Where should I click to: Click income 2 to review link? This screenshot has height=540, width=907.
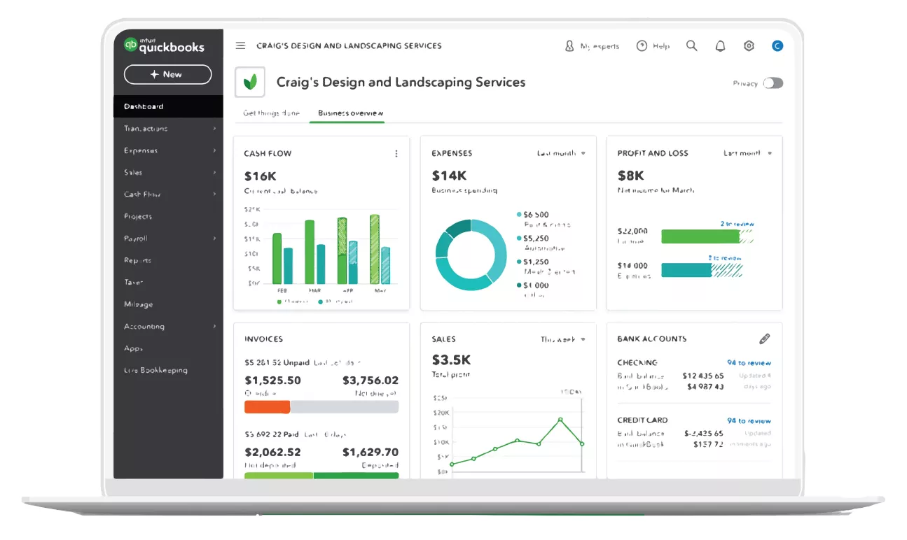coord(737,224)
